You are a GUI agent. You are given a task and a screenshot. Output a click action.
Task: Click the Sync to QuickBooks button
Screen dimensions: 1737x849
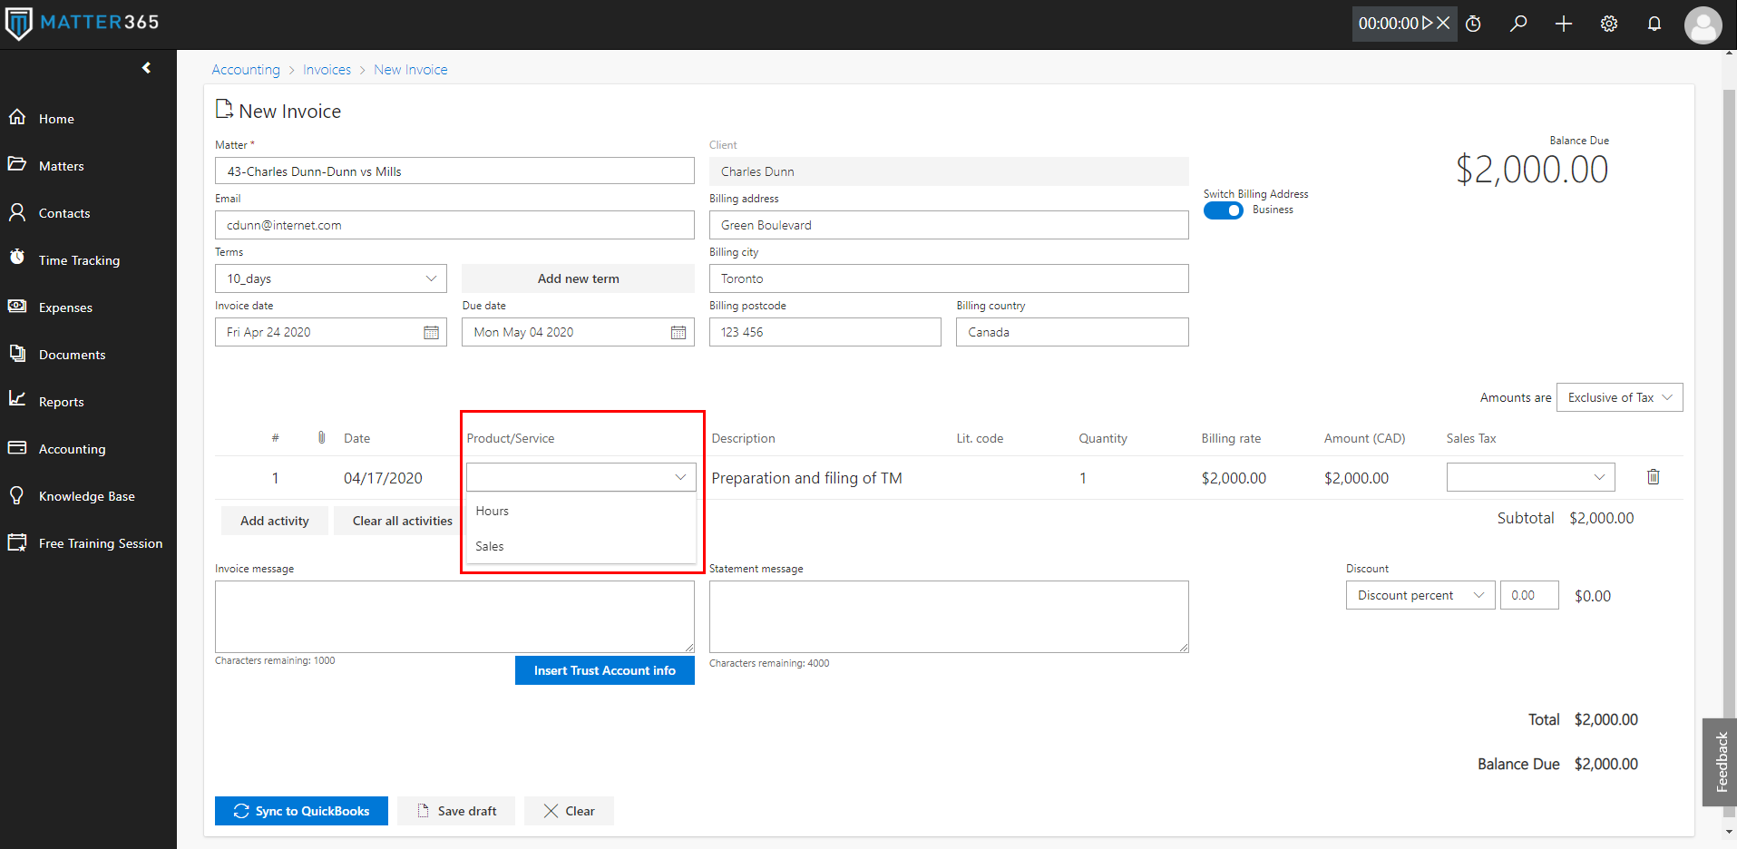coord(301,811)
